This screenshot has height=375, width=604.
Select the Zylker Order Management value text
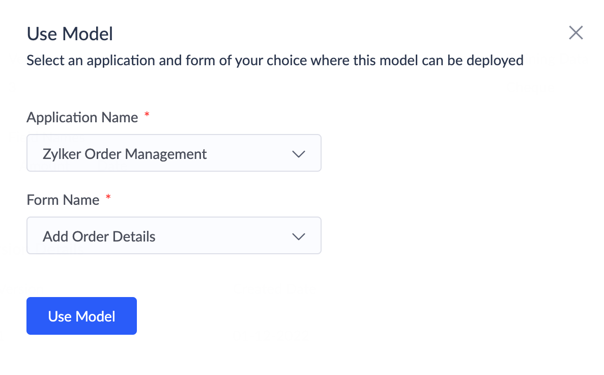[125, 153]
